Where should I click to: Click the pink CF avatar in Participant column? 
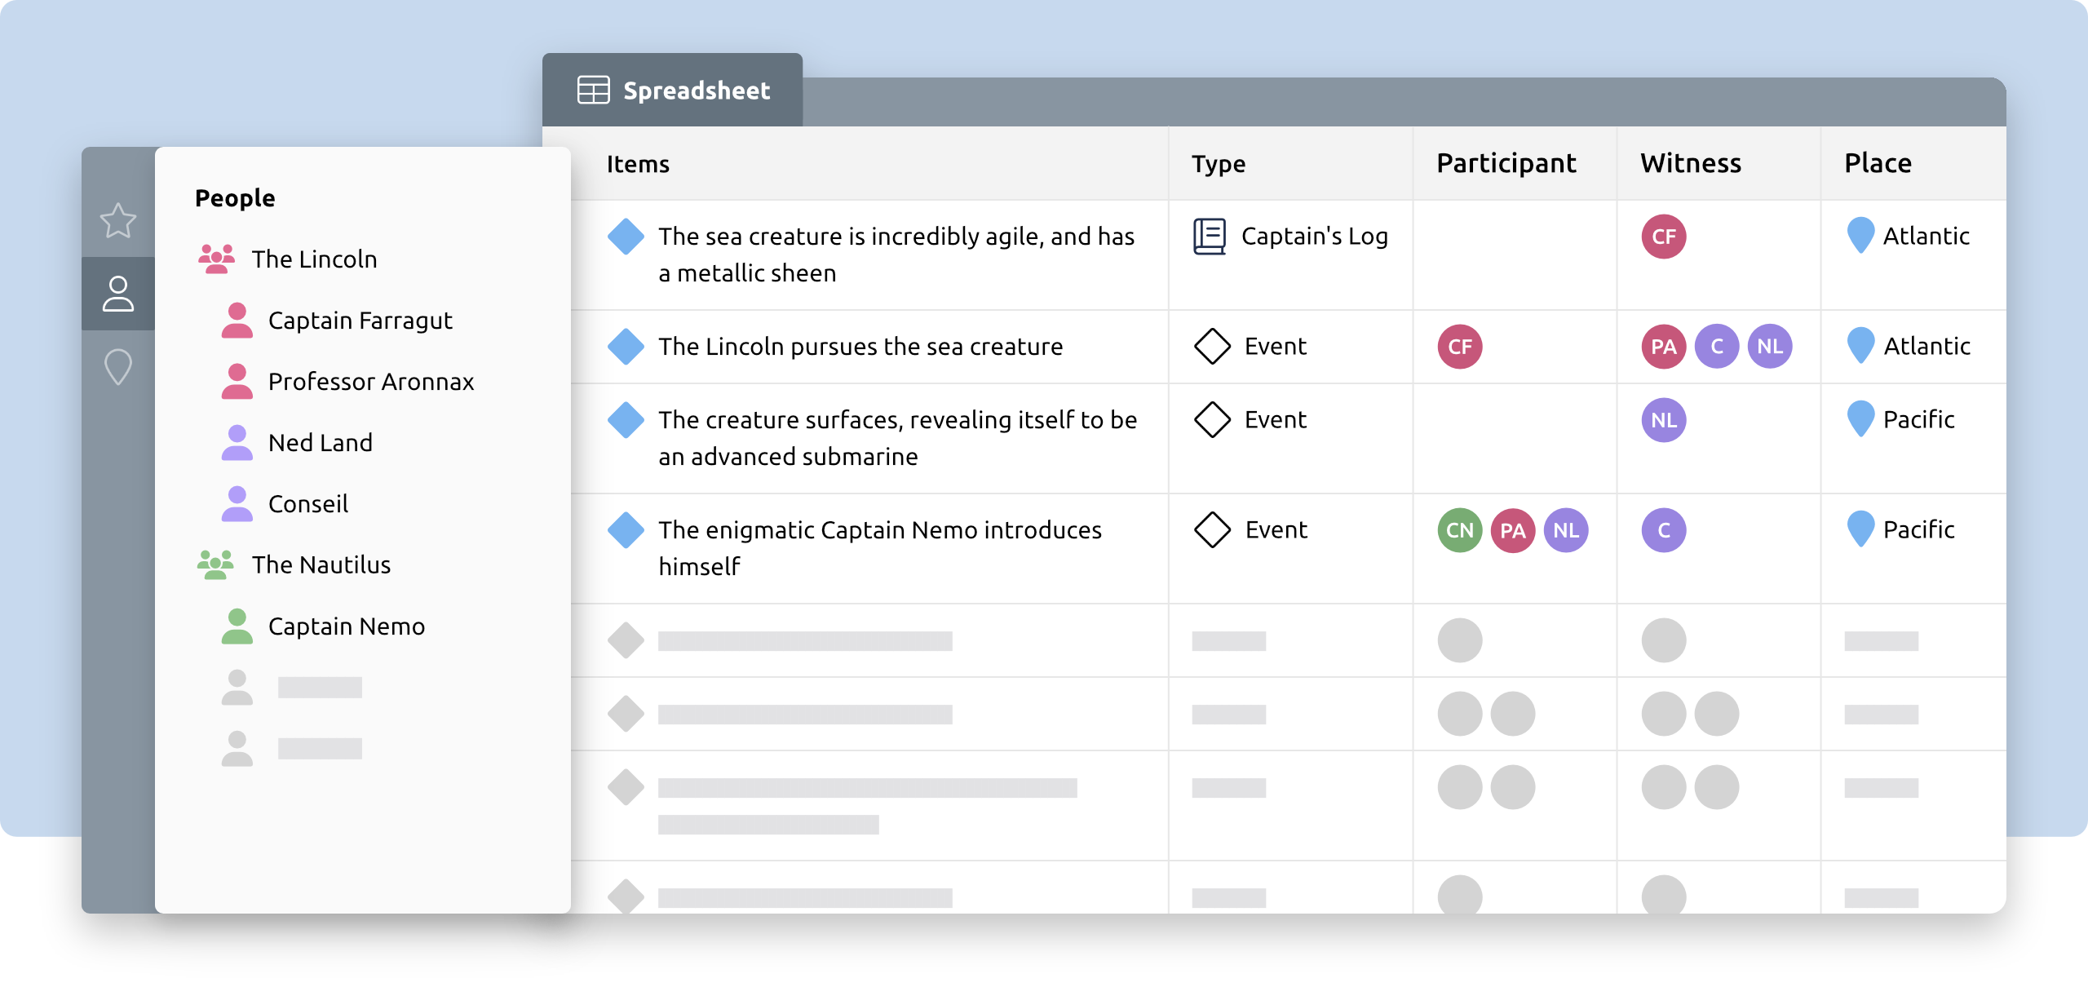tap(1460, 347)
